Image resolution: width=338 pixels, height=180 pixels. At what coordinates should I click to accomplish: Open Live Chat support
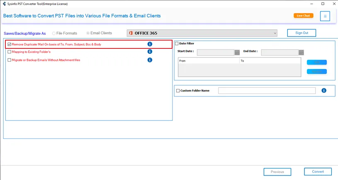click(x=303, y=15)
